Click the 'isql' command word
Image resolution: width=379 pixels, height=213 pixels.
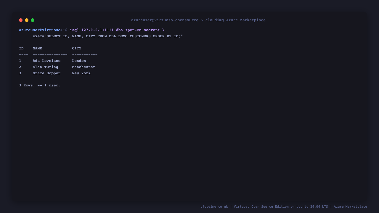74,30
